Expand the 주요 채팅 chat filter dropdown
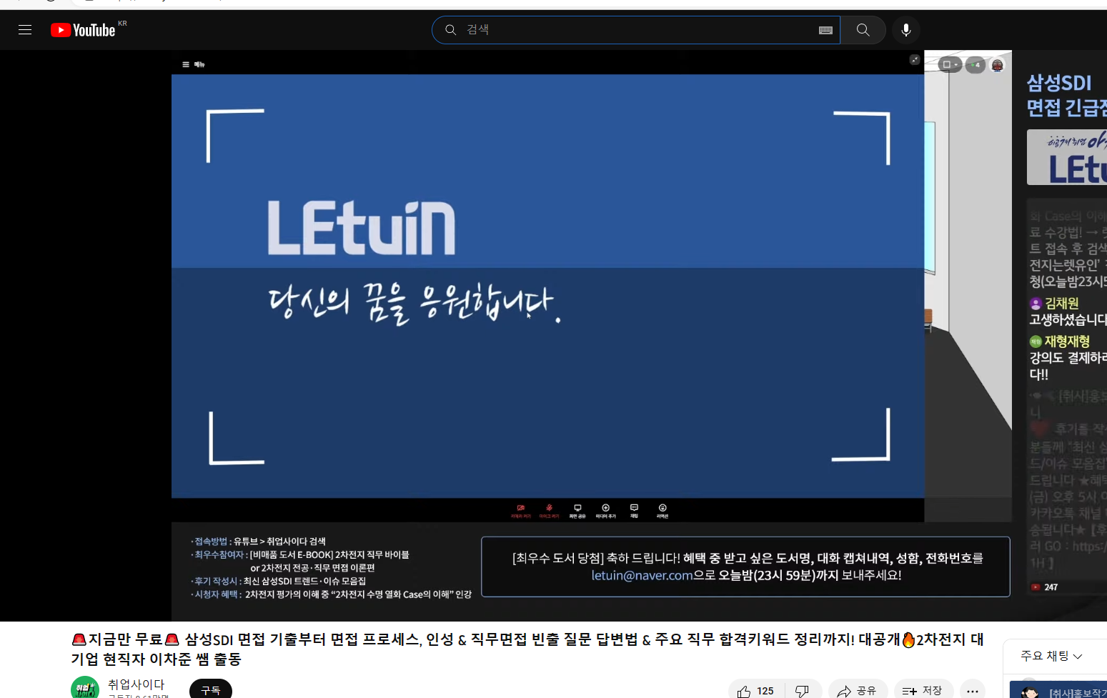Image resolution: width=1107 pixels, height=698 pixels. (x=1051, y=656)
